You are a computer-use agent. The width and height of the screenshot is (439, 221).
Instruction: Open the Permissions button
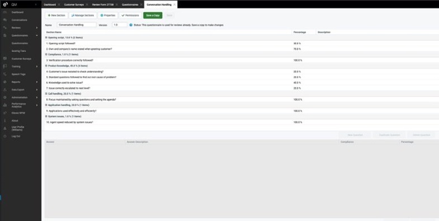coord(130,16)
